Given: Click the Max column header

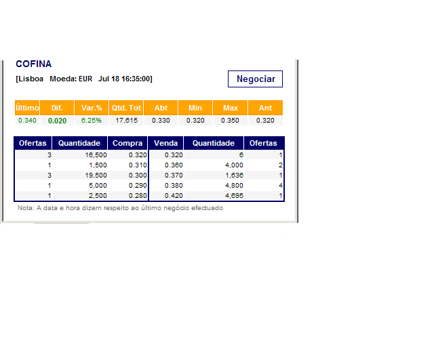Looking at the screenshot, I should pos(231,108).
